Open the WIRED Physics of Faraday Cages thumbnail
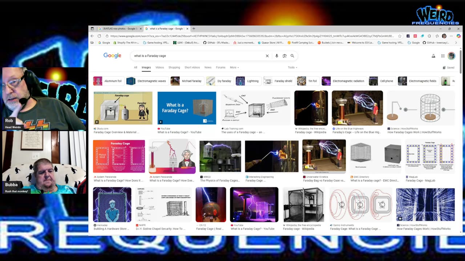This screenshot has height=261, width=465. pos(220,156)
